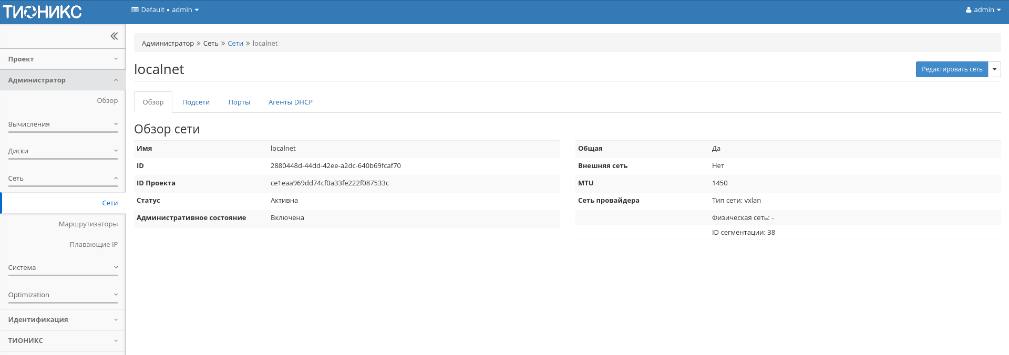The image size is (1009, 355).
Task: Open Default • admin project selector
Action: point(165,10)
